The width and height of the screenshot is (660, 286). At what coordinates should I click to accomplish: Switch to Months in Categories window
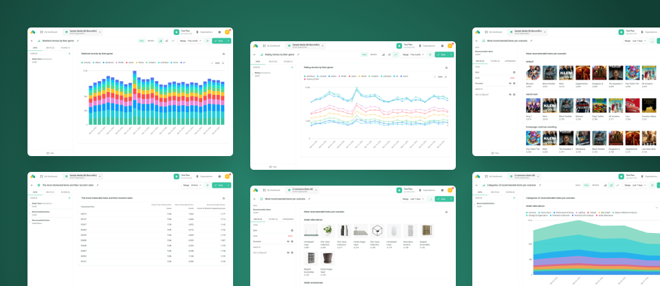pyautogui.click(x=595, y=185)
